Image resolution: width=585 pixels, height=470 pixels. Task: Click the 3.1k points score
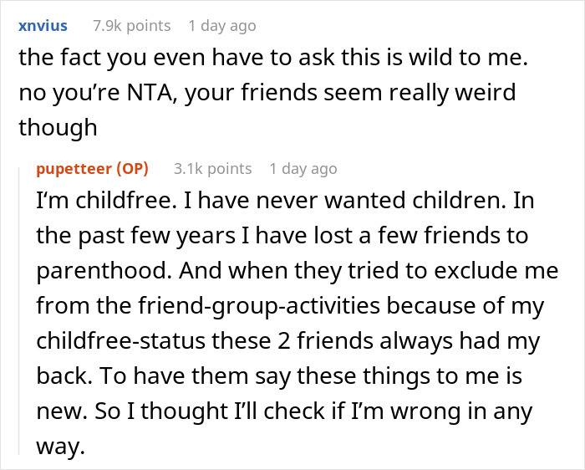click(212, 168)
